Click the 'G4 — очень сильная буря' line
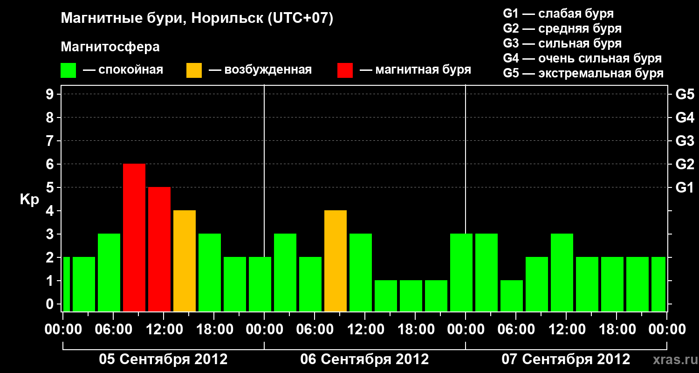This screenshot has width=699, height=373. (582, 58)
